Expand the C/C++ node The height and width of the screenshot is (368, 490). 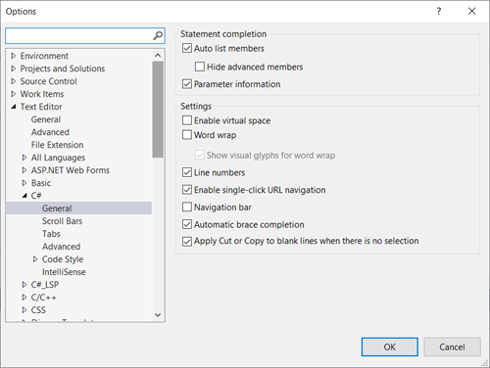pos(24,298)
